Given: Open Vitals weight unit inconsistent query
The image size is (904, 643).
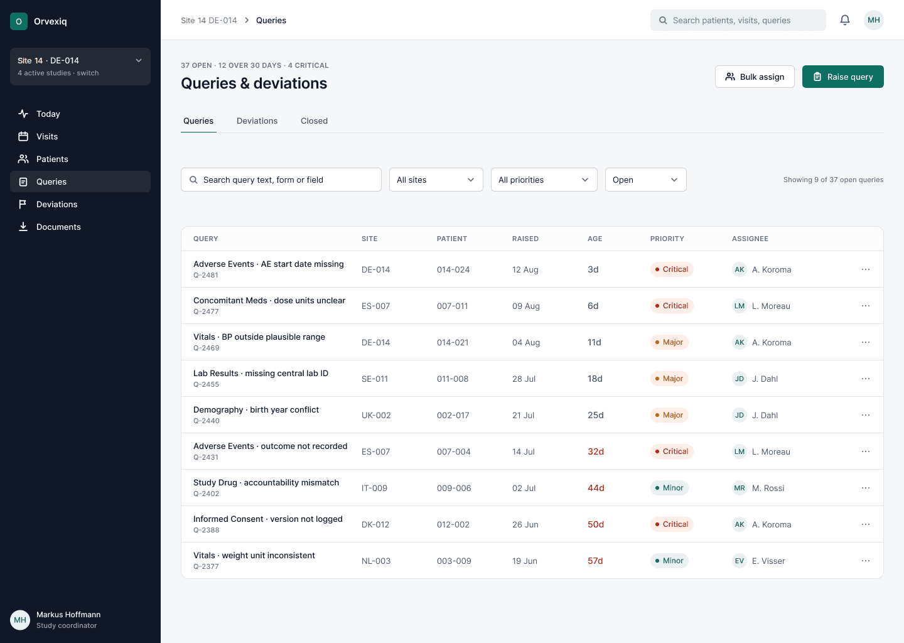Looking at the screenshot, I should click(x=254, y=556).
